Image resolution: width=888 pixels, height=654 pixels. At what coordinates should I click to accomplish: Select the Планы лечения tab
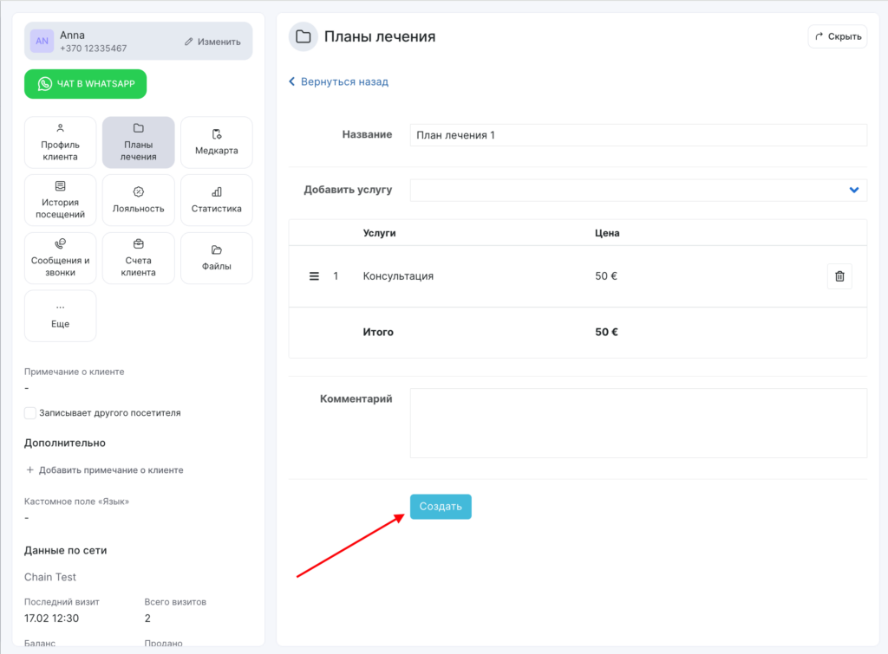point(138,142)
